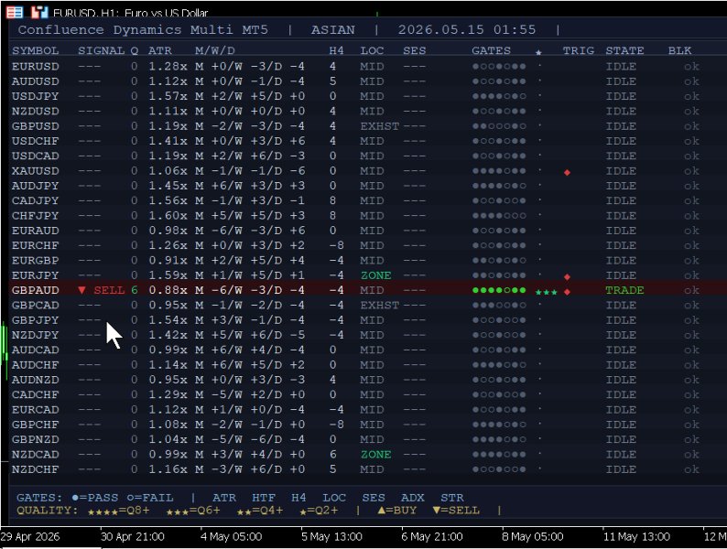Click the GATES legend label at bottom
Viewport: 727px width, 549px height.
coord(39,498)
